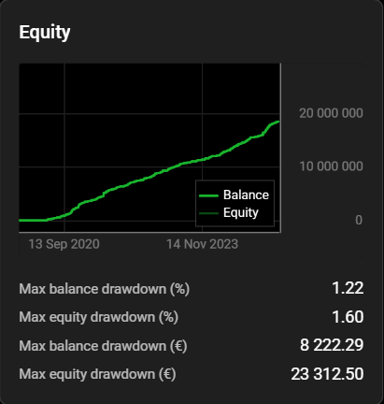Click the 20 000 000 axis label
384x404 pixels.
tap(331, 113)
